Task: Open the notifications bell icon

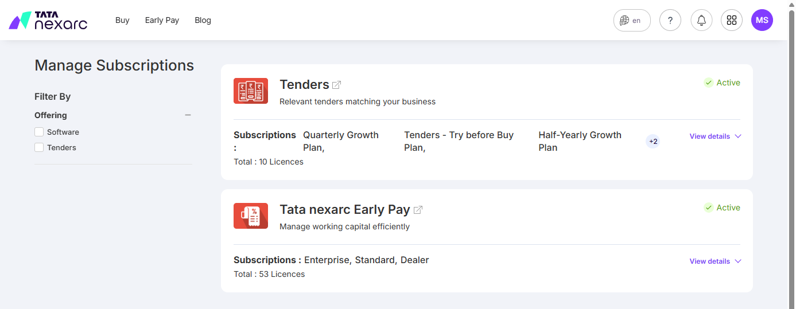Action: tap(701, 20)
